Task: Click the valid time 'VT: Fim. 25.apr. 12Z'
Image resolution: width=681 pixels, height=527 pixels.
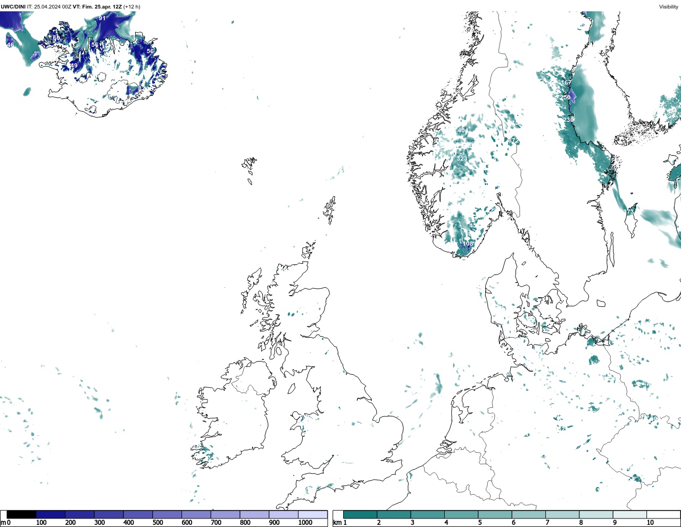Action: pyautogui.click(x=97, y=7)
